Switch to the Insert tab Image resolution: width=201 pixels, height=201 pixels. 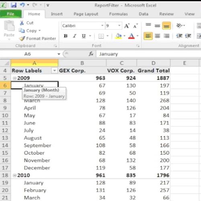click(x=57, y=14)
